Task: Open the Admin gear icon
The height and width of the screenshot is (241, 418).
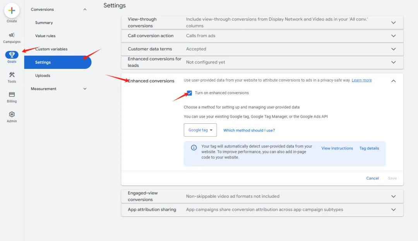Action: coord(12,114)
